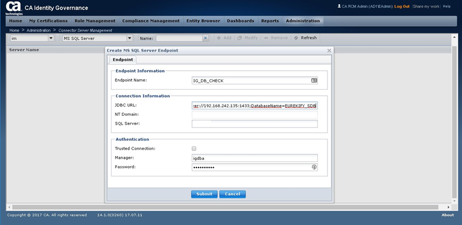Click the horizontal scrollbar right arrow
Screen dimensions: 462x225
click(x=449, y=207)
